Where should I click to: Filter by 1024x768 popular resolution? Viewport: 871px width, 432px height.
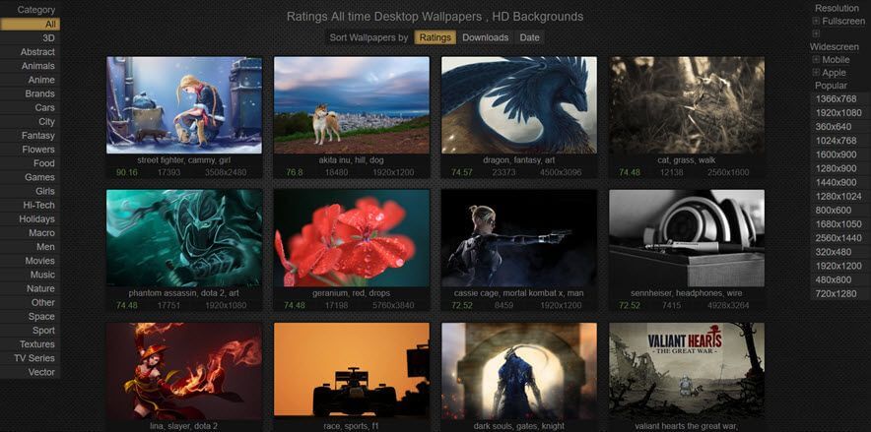tap(839, 141)
